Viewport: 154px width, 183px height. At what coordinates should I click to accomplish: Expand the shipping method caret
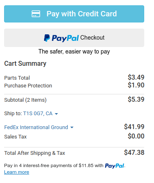point(72,127)
